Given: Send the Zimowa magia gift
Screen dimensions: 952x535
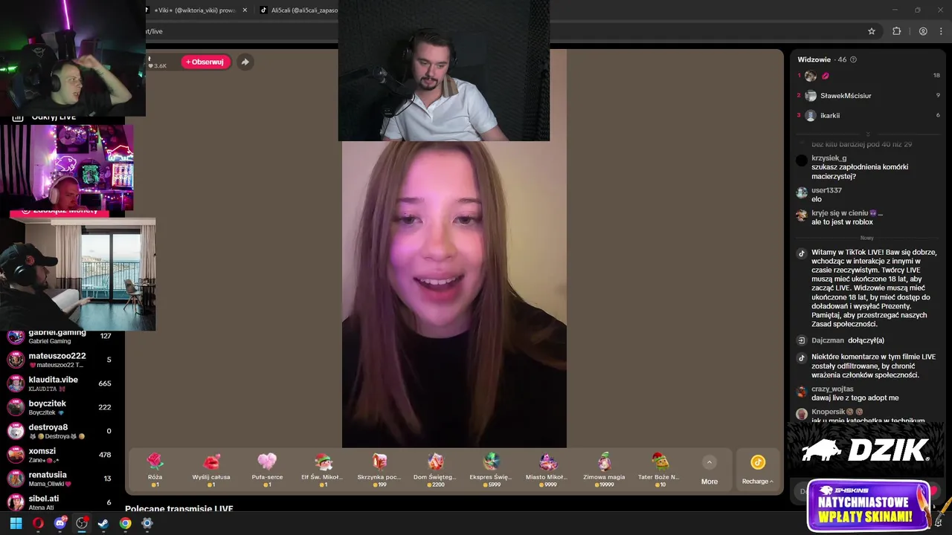Looking at the screenshot, I should click(x=604, y=470).
